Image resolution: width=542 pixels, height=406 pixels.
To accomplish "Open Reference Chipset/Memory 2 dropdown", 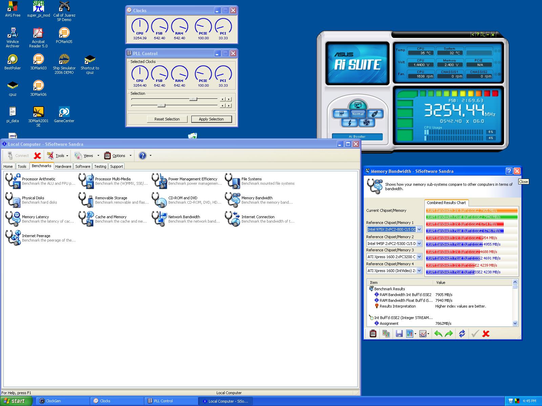I will tap(419, 244).
